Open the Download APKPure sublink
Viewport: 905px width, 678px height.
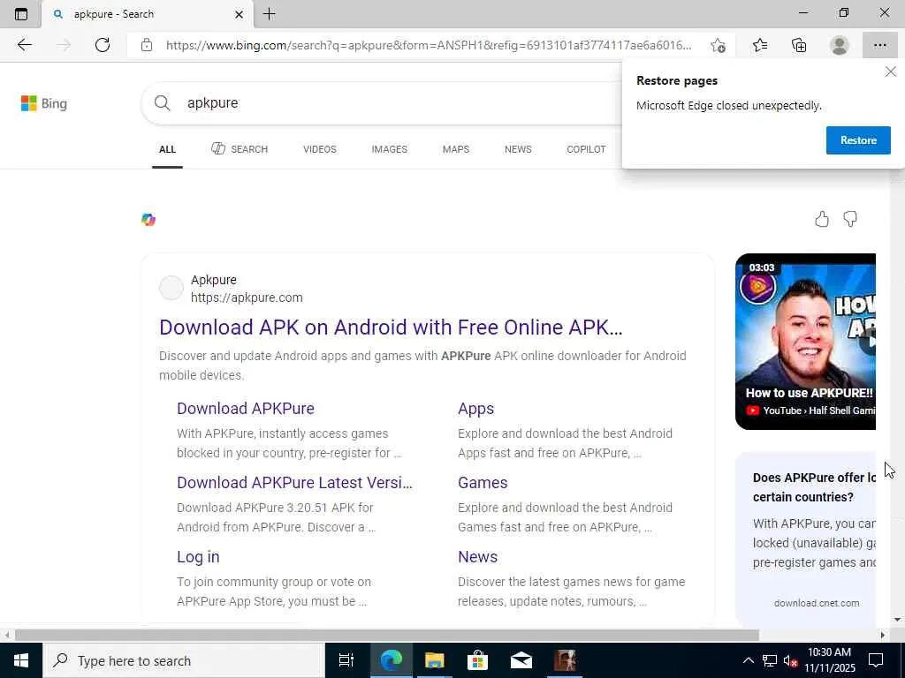click(x=246, y=408)
